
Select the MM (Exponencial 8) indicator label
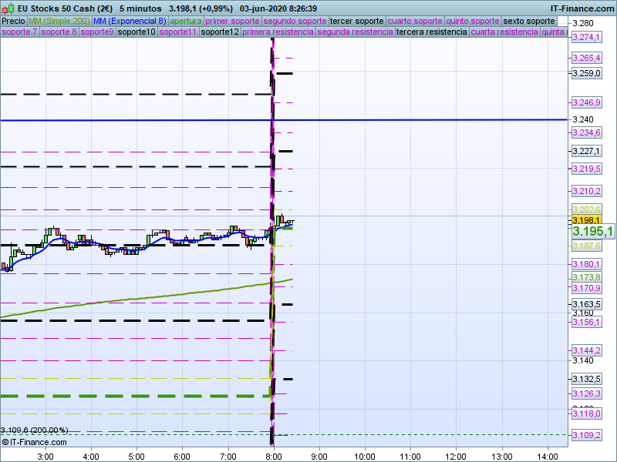click(x=129, y=21)
